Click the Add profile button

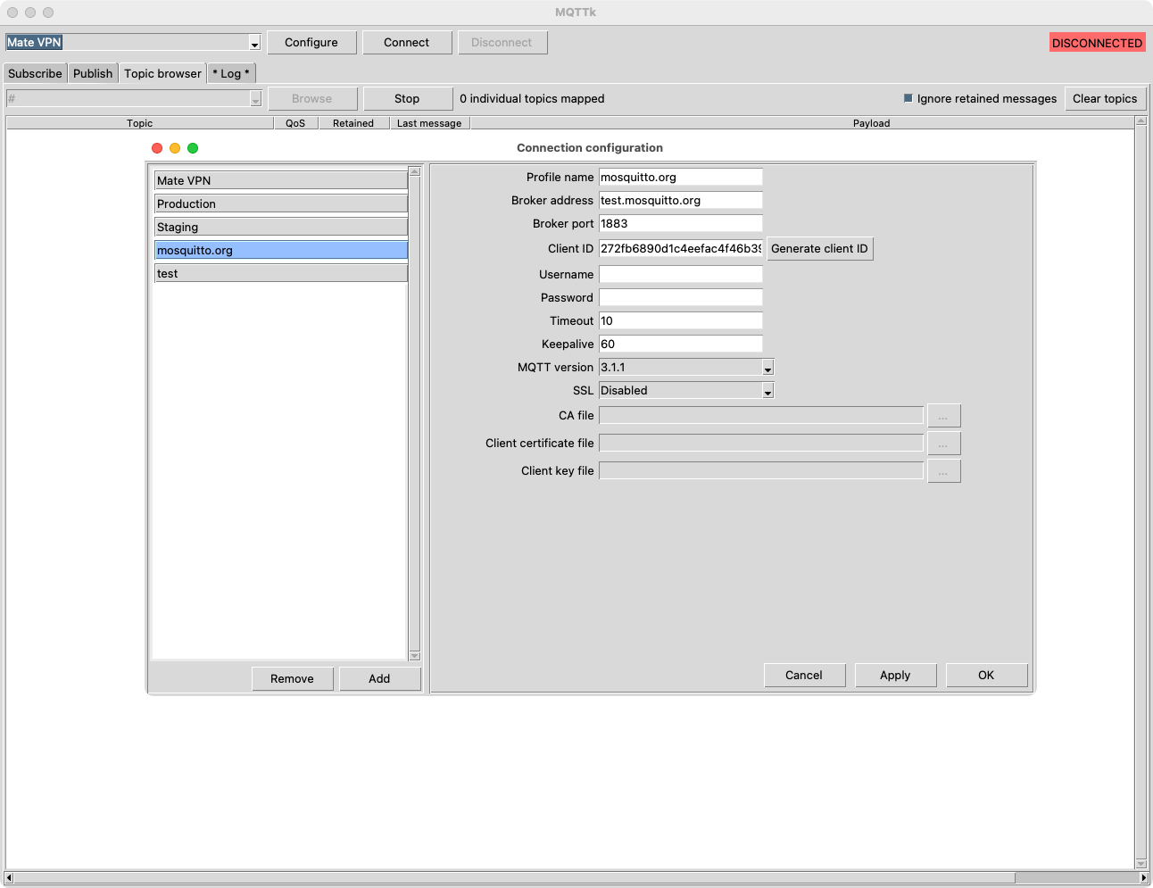pos(379,679)
